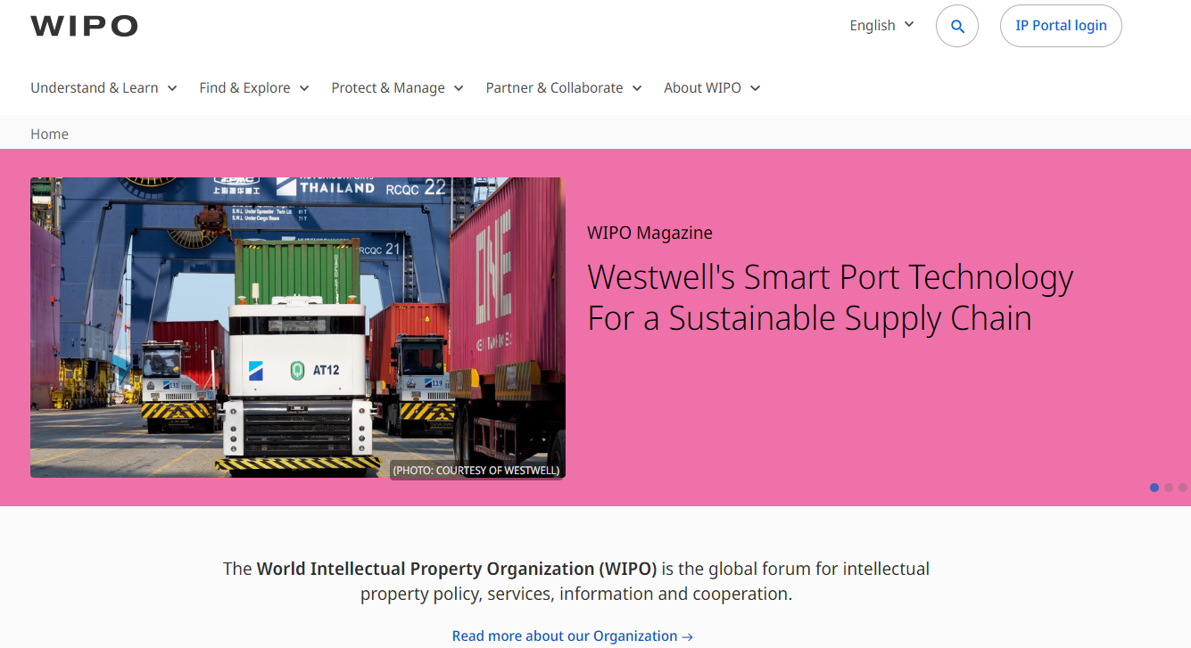Click the Home breadcrumb
Viewport: 1191px width, 648px height.
(x=49, y=134)
